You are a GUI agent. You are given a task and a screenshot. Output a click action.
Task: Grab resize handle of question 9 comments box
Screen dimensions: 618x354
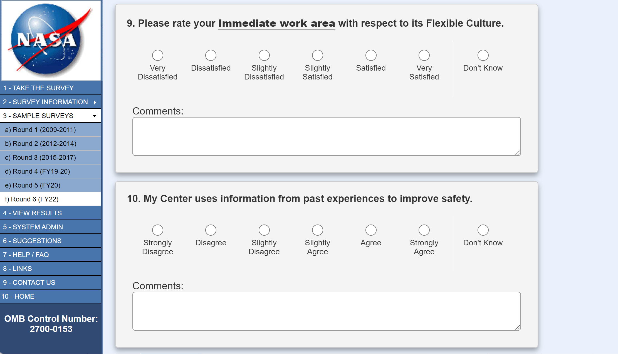tap(518, 153)
